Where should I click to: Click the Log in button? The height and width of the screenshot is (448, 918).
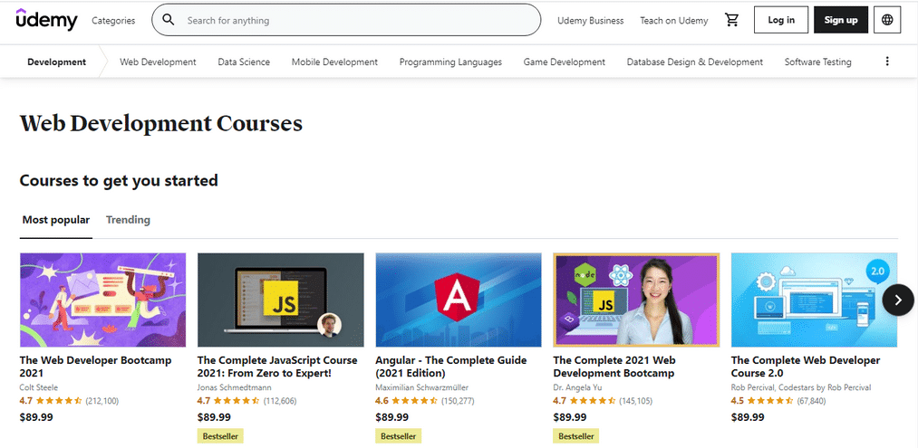[781, 20]
